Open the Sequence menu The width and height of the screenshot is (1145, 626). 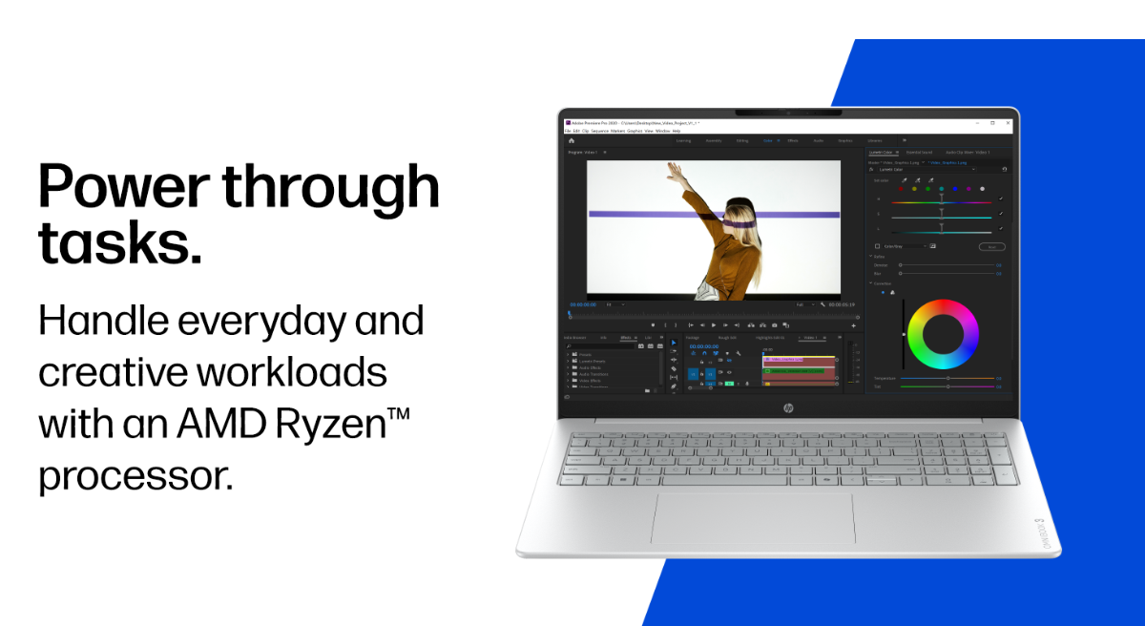click(x=600, y=131)
